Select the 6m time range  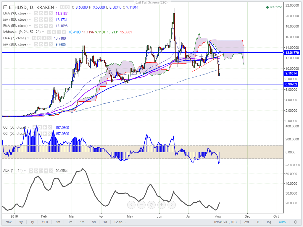click(58, 222)
